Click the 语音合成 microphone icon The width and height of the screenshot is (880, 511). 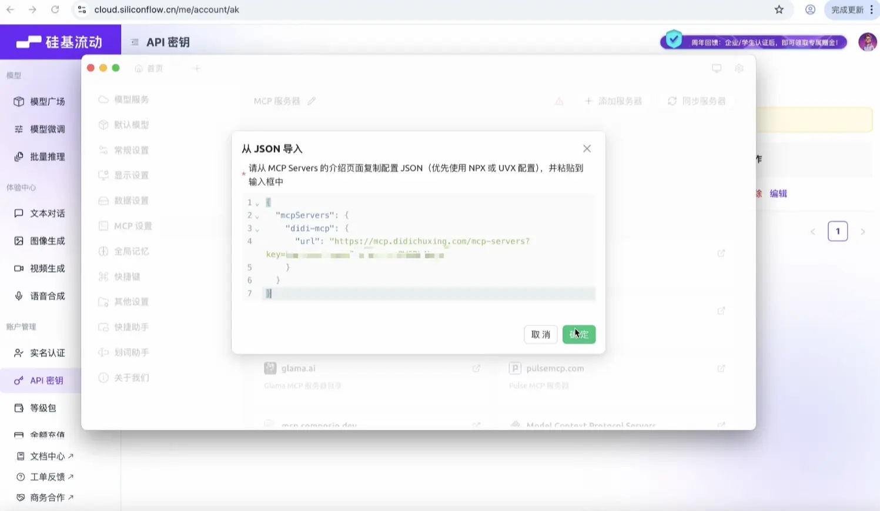click(19, 296)
